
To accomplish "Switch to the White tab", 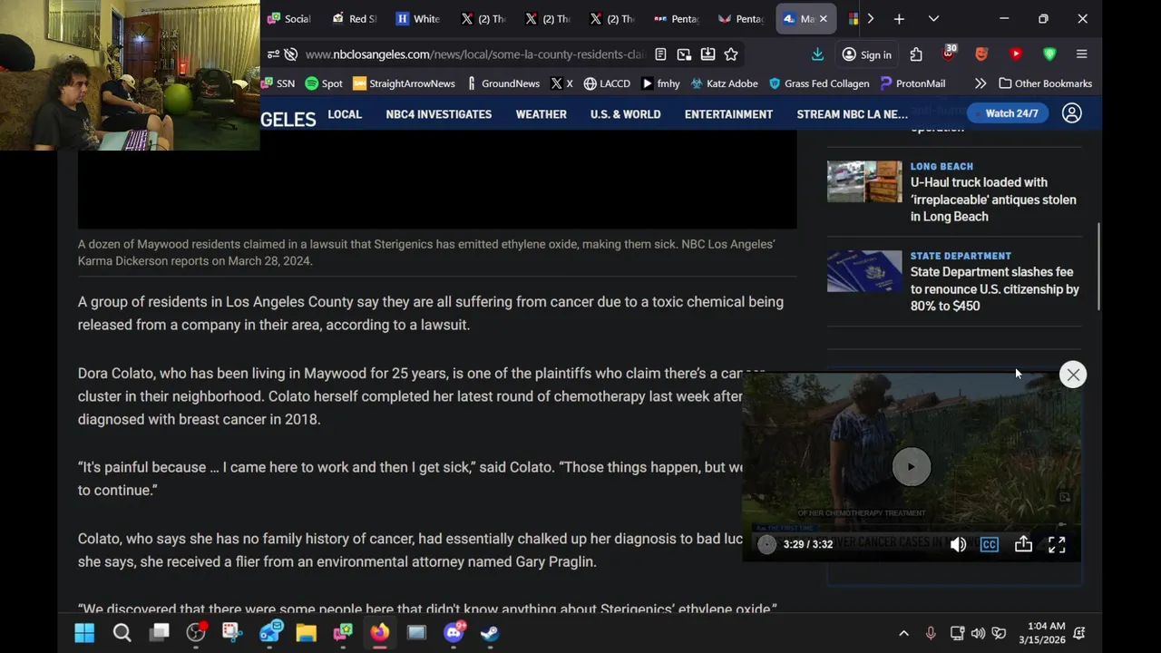I will pos(418,18).
